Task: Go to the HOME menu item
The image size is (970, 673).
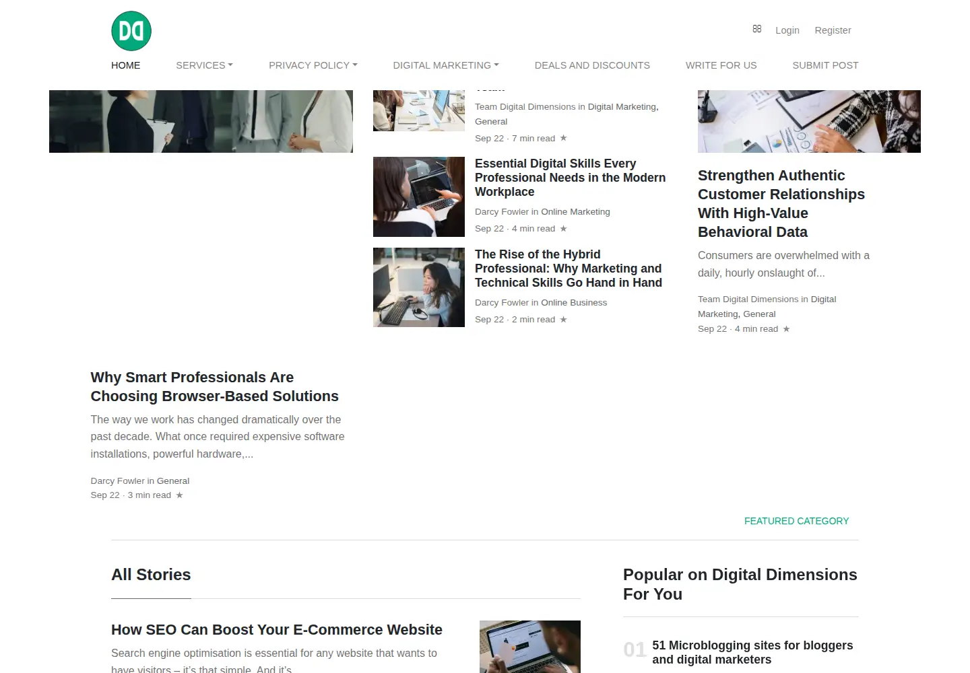Action: point(126,65)
